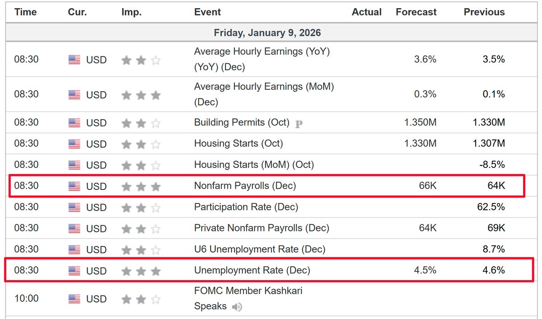
Task: Click the 4.6% previous value
Action: pyautogui.click(x=493, y=270)
